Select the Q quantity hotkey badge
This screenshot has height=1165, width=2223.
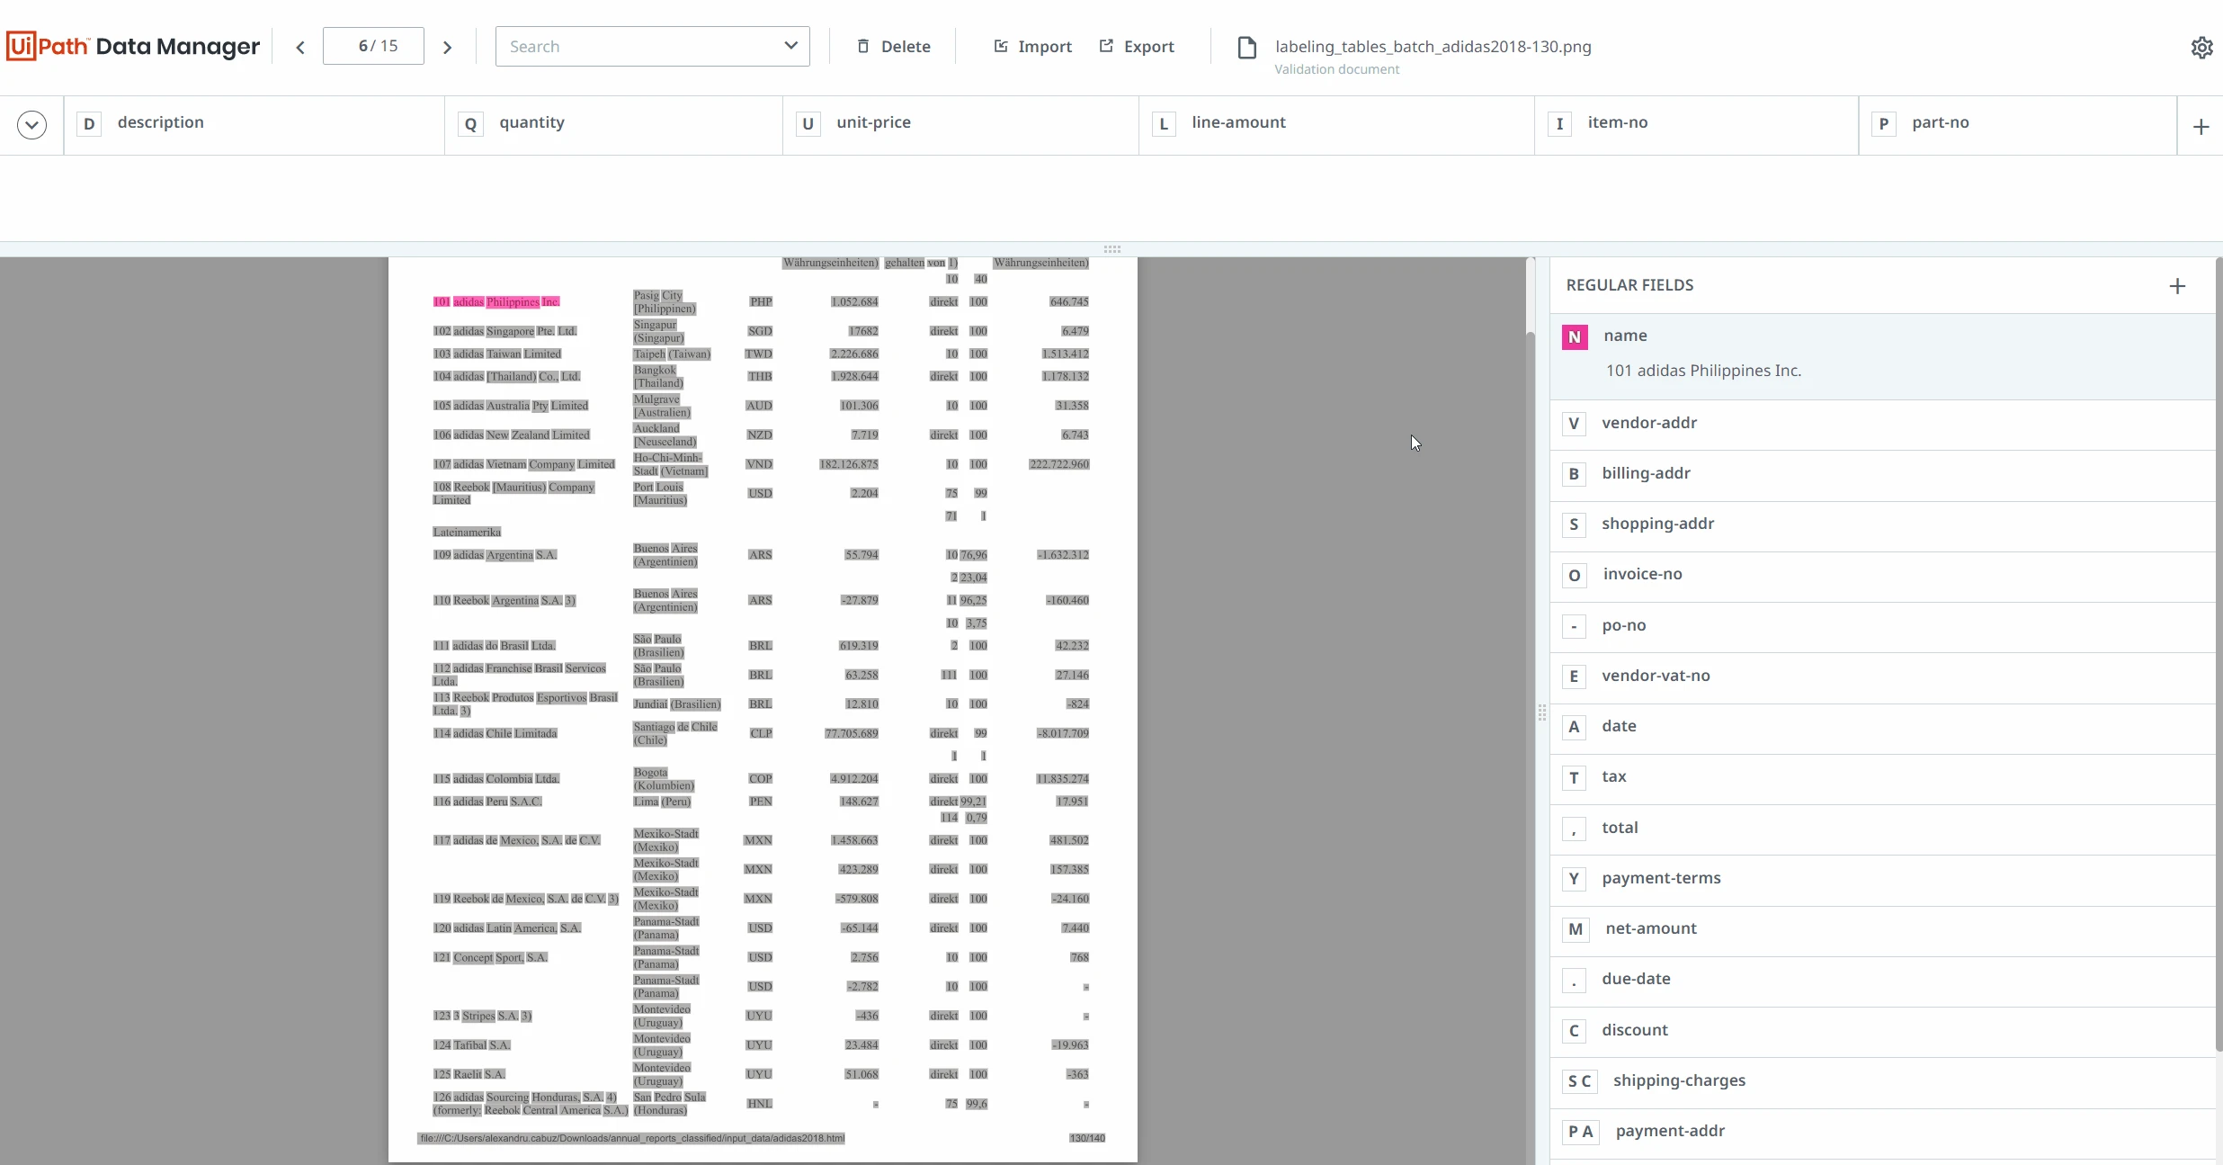[470, 123]
